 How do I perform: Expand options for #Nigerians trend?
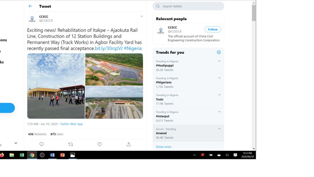point(219,78)
